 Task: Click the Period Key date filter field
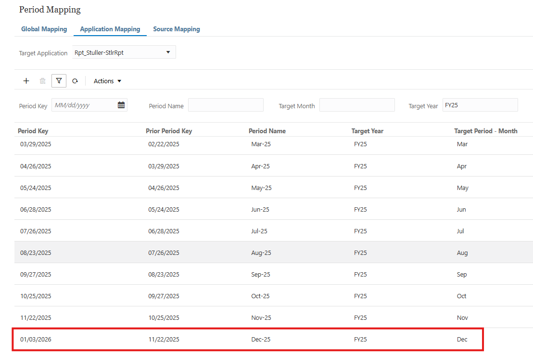[89, 105]
